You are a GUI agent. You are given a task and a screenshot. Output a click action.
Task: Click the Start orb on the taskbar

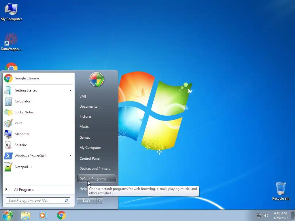(8, 215)
